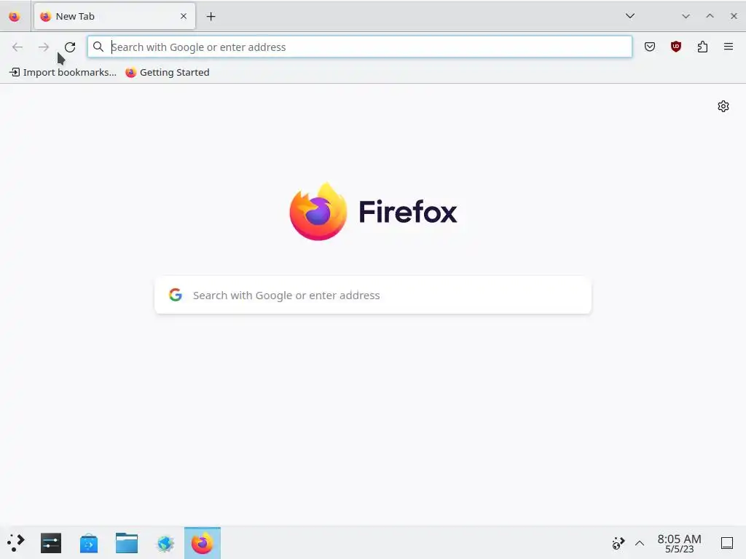Image resolution: width=746 pixels, height=559 pixels.
Task: Click Show Desktop icon in panel
Action: pyautogui.click(x=727, y=543)
